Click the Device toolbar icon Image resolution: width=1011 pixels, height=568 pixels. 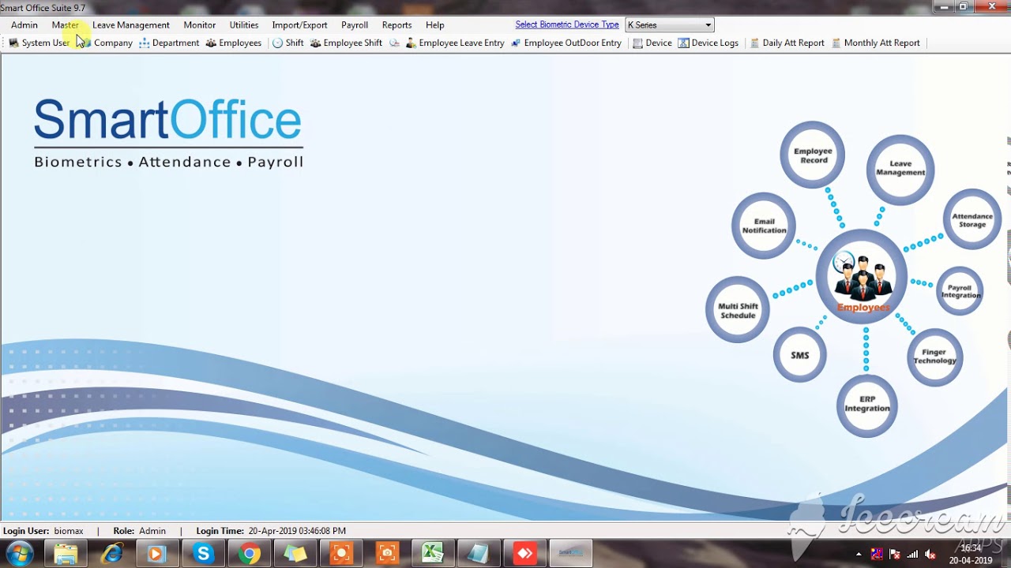click(652, 43)
